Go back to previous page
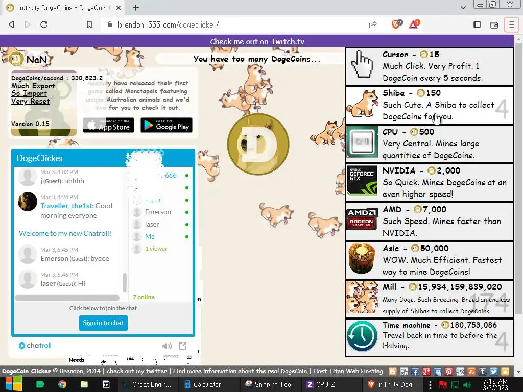 pos(12,24)
